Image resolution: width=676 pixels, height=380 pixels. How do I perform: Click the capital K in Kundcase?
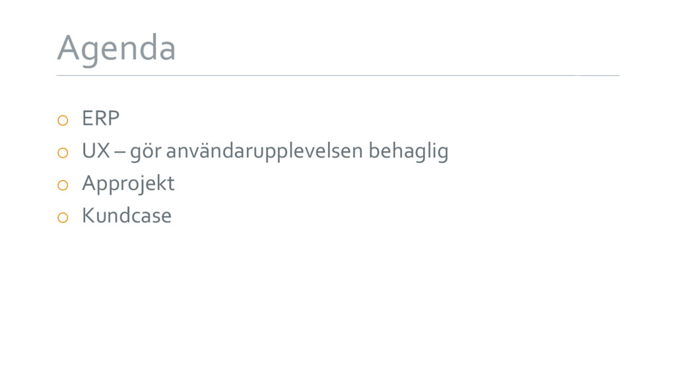pos(88,216)
